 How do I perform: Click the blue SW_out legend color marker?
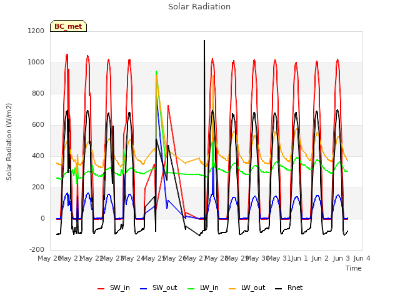144,289
